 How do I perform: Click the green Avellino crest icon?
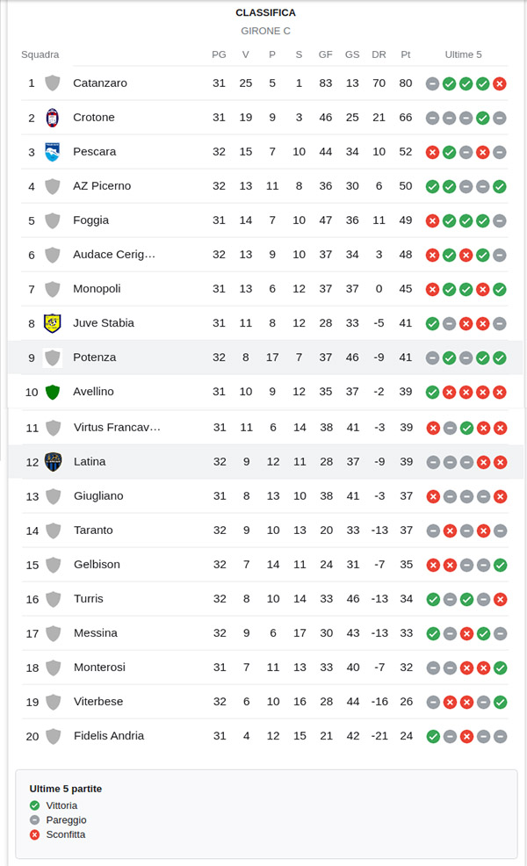pos(53,392)
